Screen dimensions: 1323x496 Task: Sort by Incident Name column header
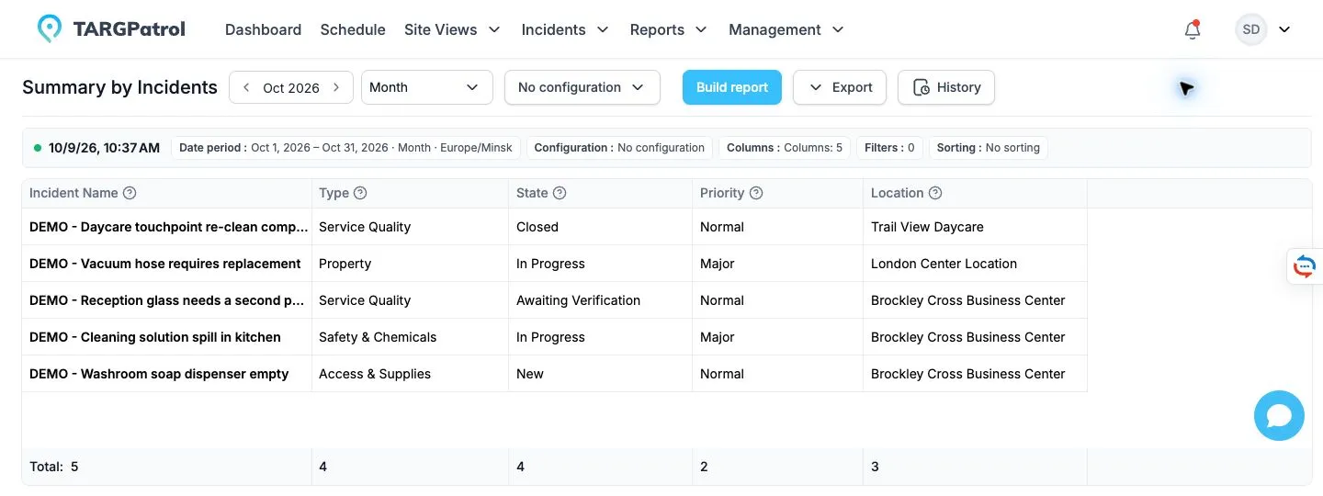(x=73, y=193)
